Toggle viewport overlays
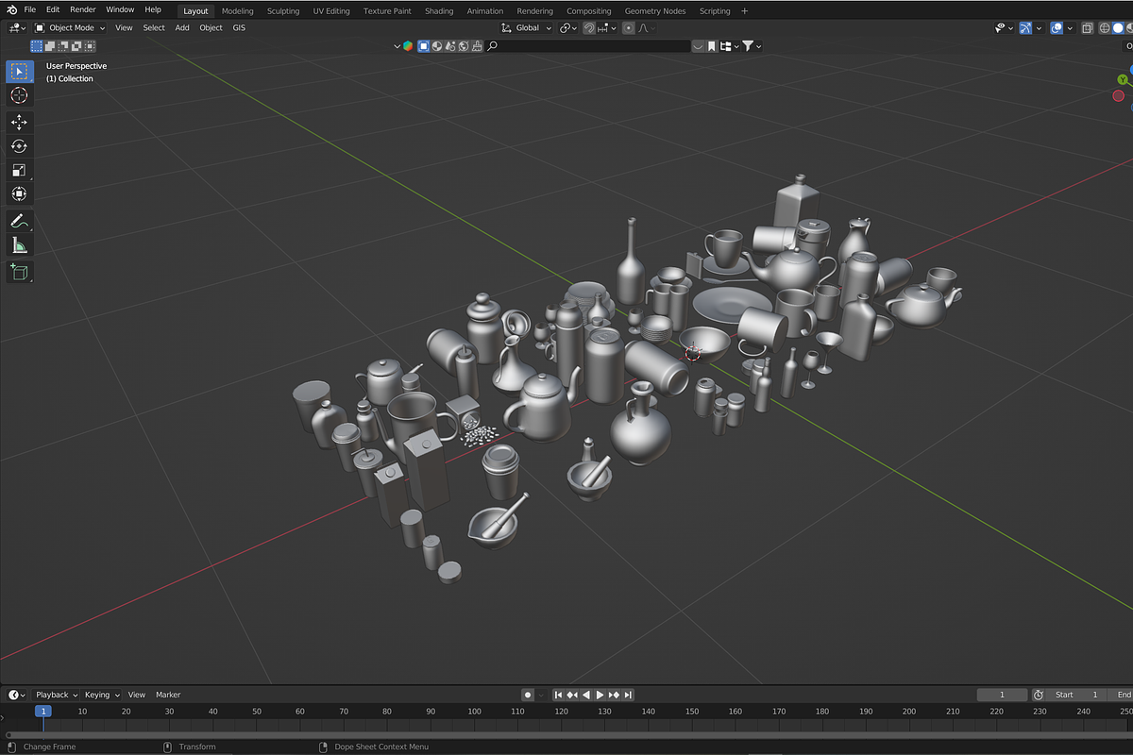 (x=1057, y=28)
